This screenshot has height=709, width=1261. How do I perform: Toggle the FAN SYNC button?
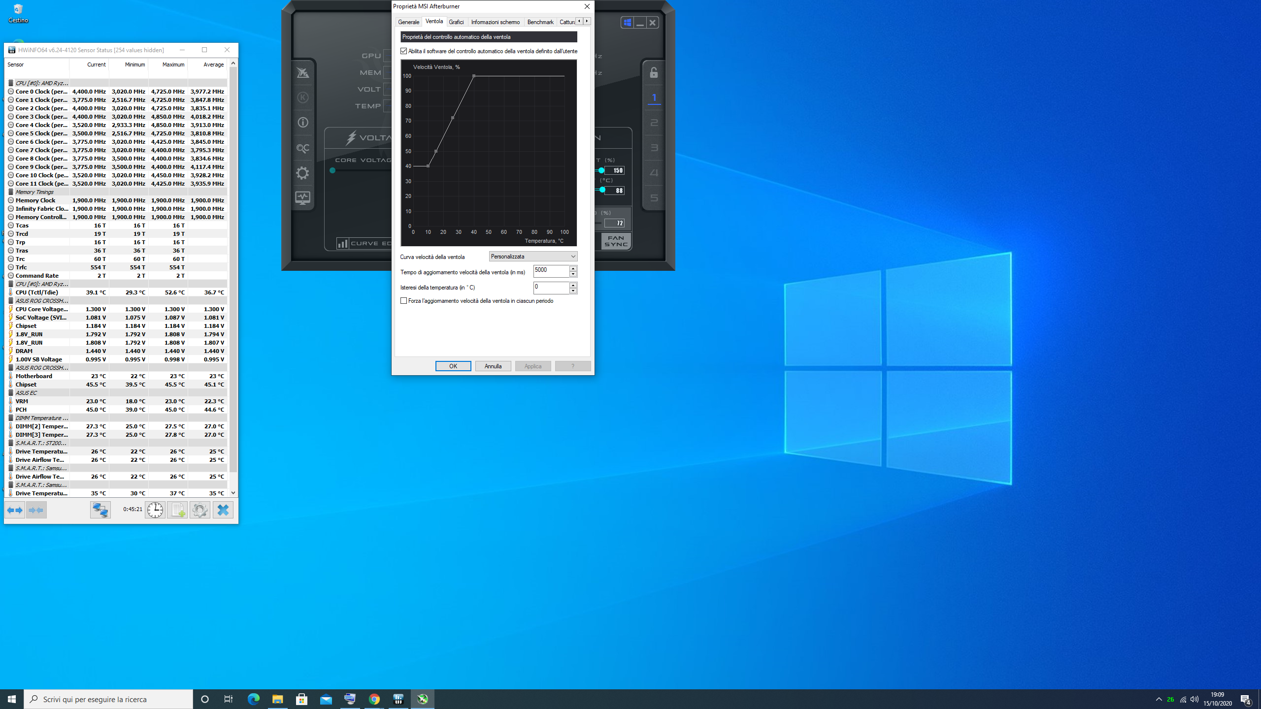click(x=616, y=241)
